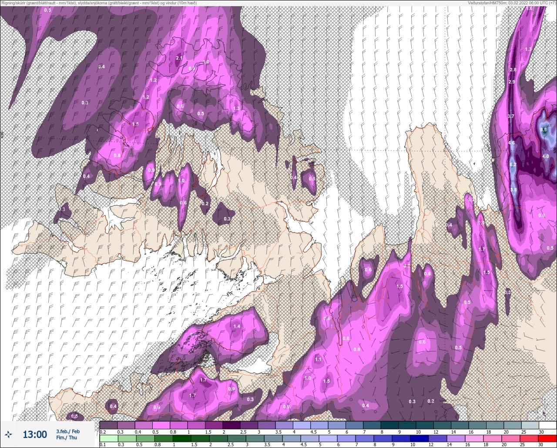557x448 pixels.
Task: Click the 'Fim./ Thu' weekday text
Action: click(66, 438)
